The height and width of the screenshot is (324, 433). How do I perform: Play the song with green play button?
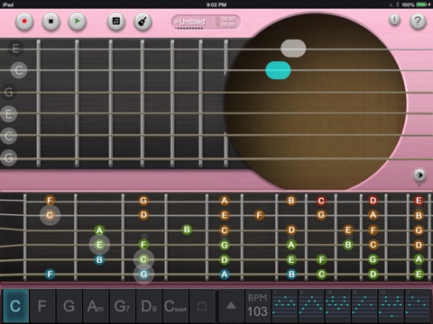(x=78, y=22)
